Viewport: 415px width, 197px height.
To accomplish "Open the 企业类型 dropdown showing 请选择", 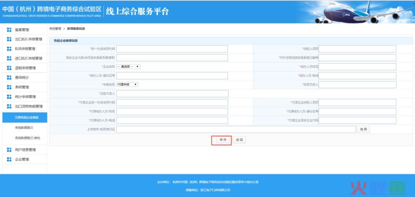I will [128, 67].
